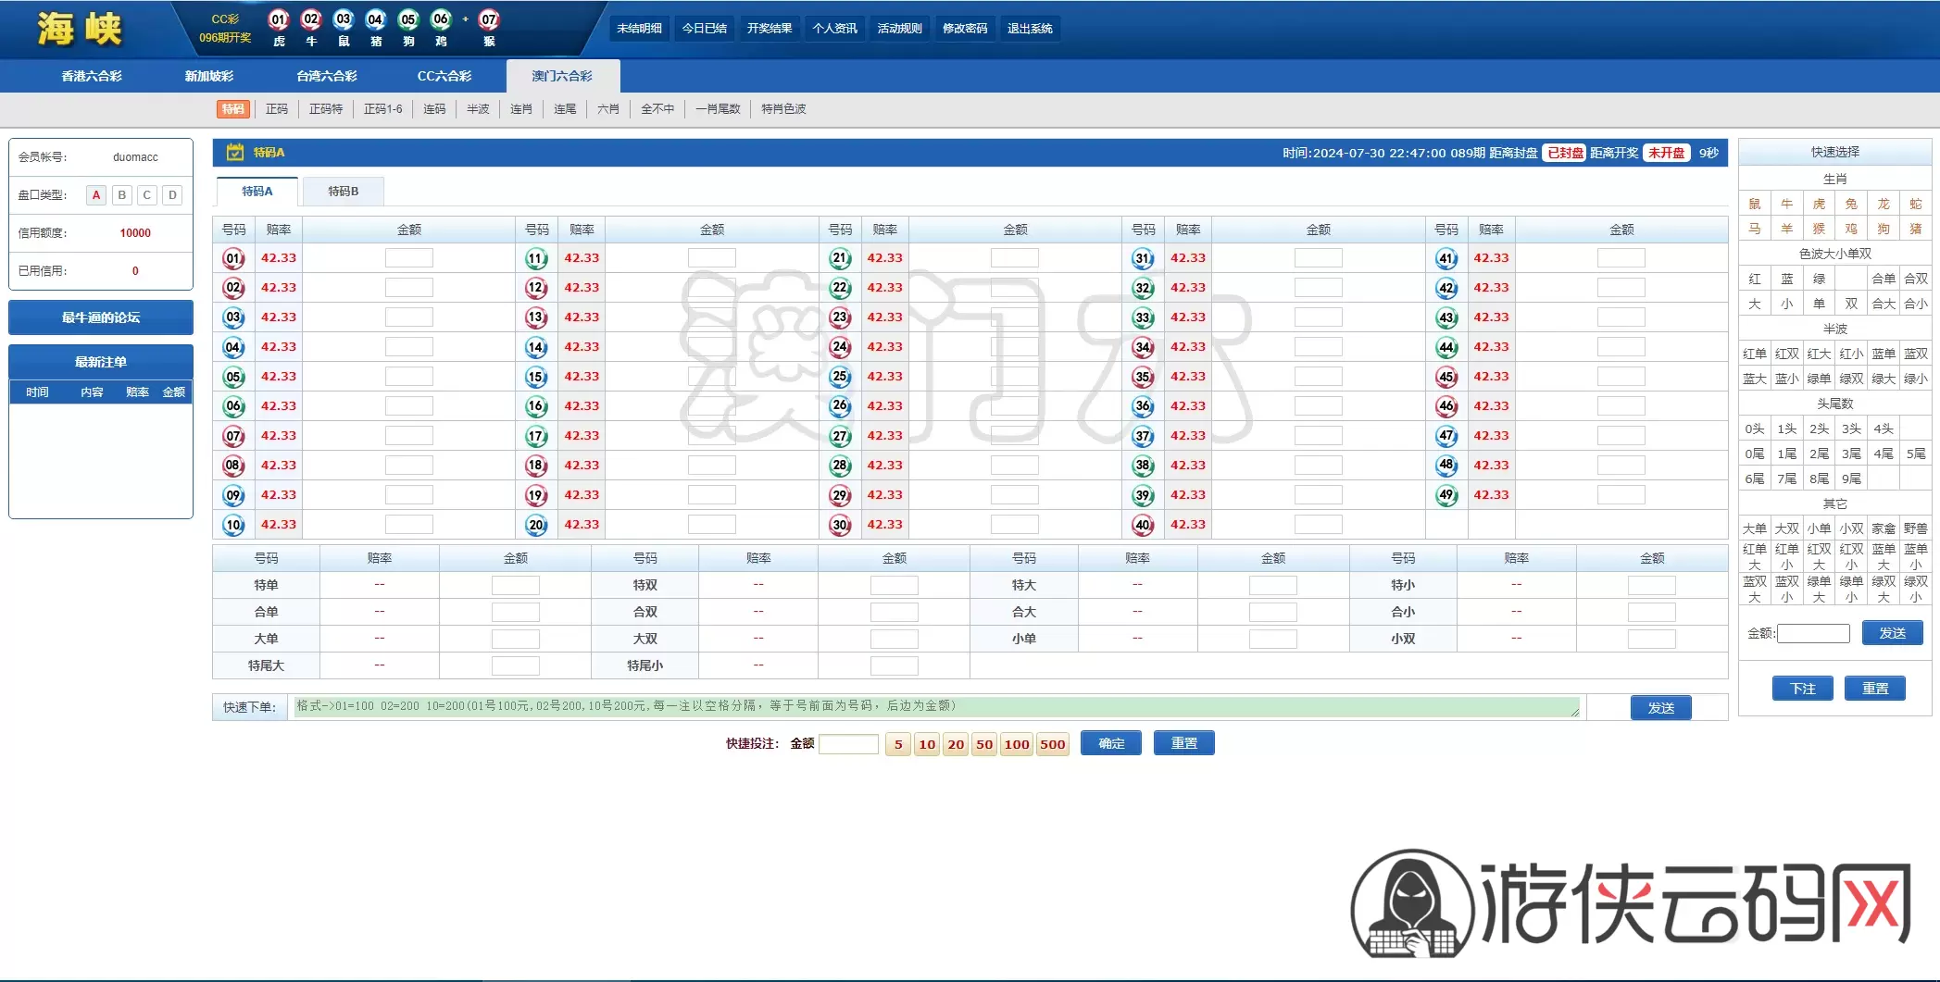Viewport: 1940px width, 982px height.
Task: Select 鼠 in the 生肖 quick selection
Action: point(1755,204)
